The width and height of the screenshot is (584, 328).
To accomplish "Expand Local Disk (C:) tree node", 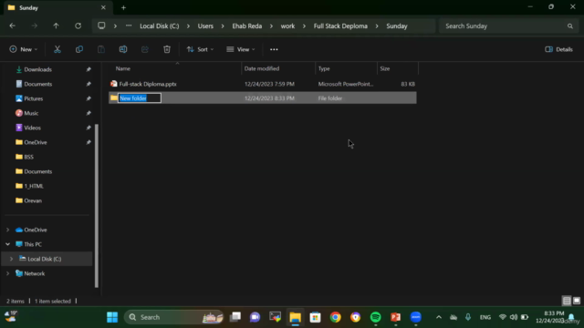I will coord(12,259).
